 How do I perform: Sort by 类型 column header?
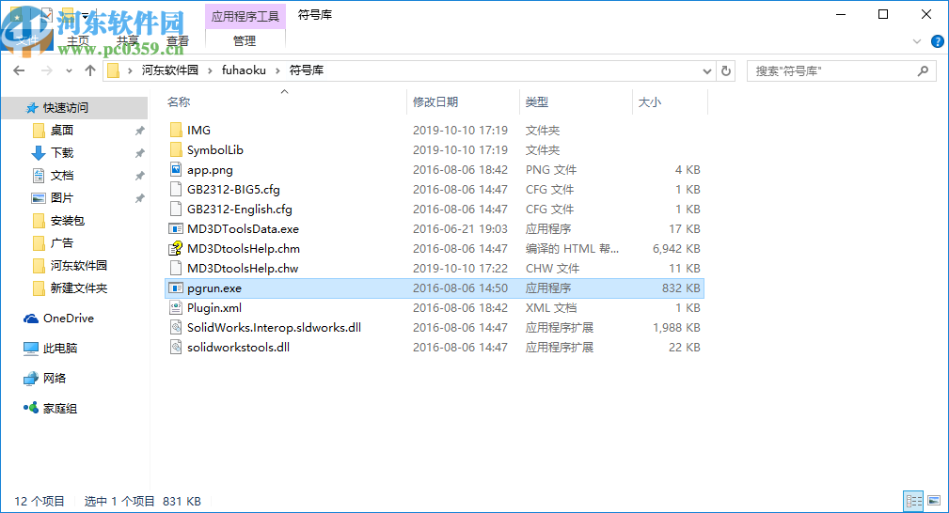(537, 102)
